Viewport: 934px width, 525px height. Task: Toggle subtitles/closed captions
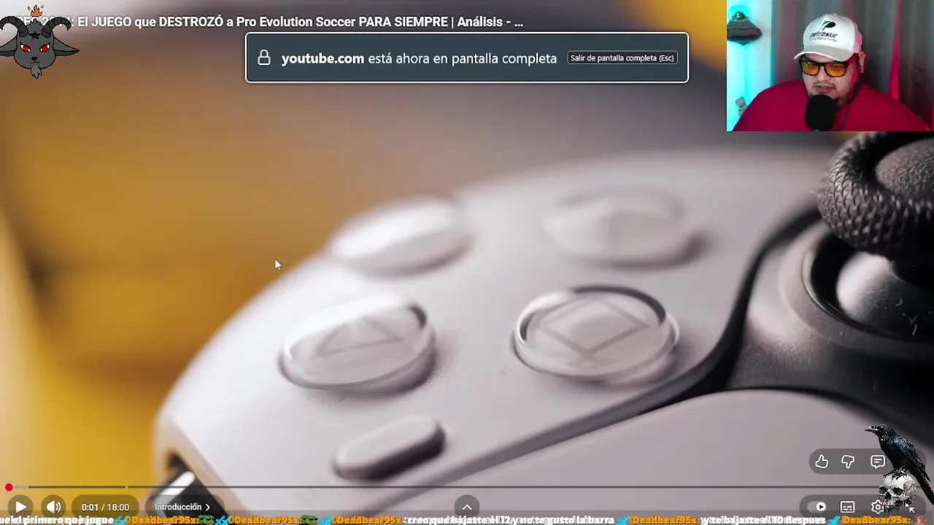[x=847, y=507]
